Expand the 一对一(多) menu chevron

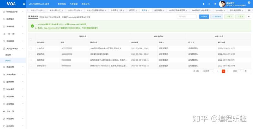22,34
